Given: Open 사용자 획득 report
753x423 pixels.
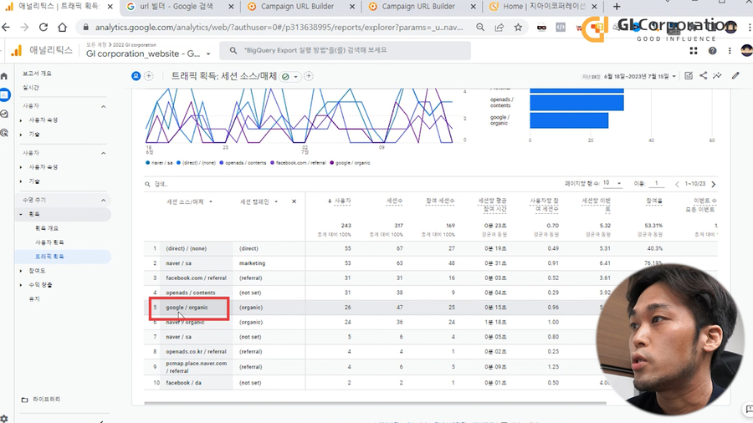Looking at the screenshot, I should [49, 242].
